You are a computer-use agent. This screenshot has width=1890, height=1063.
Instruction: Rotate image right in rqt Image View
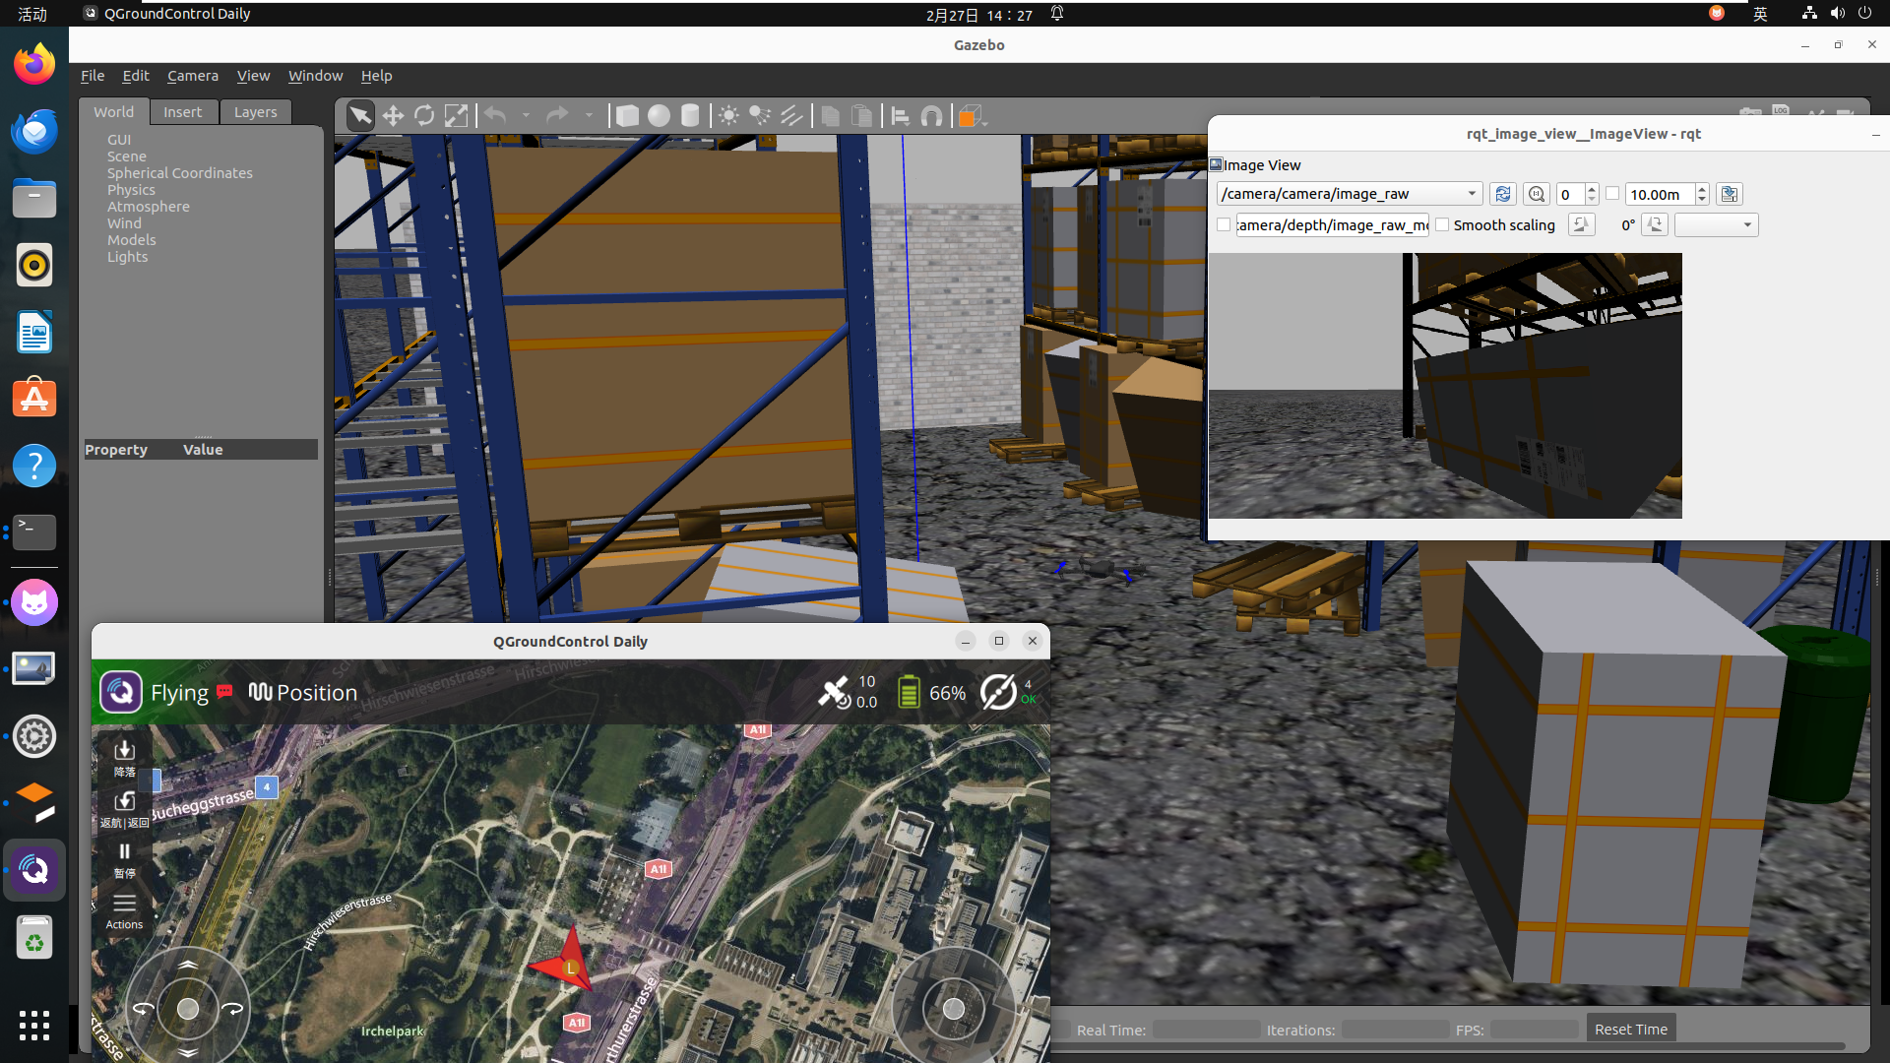point(1655,224)
